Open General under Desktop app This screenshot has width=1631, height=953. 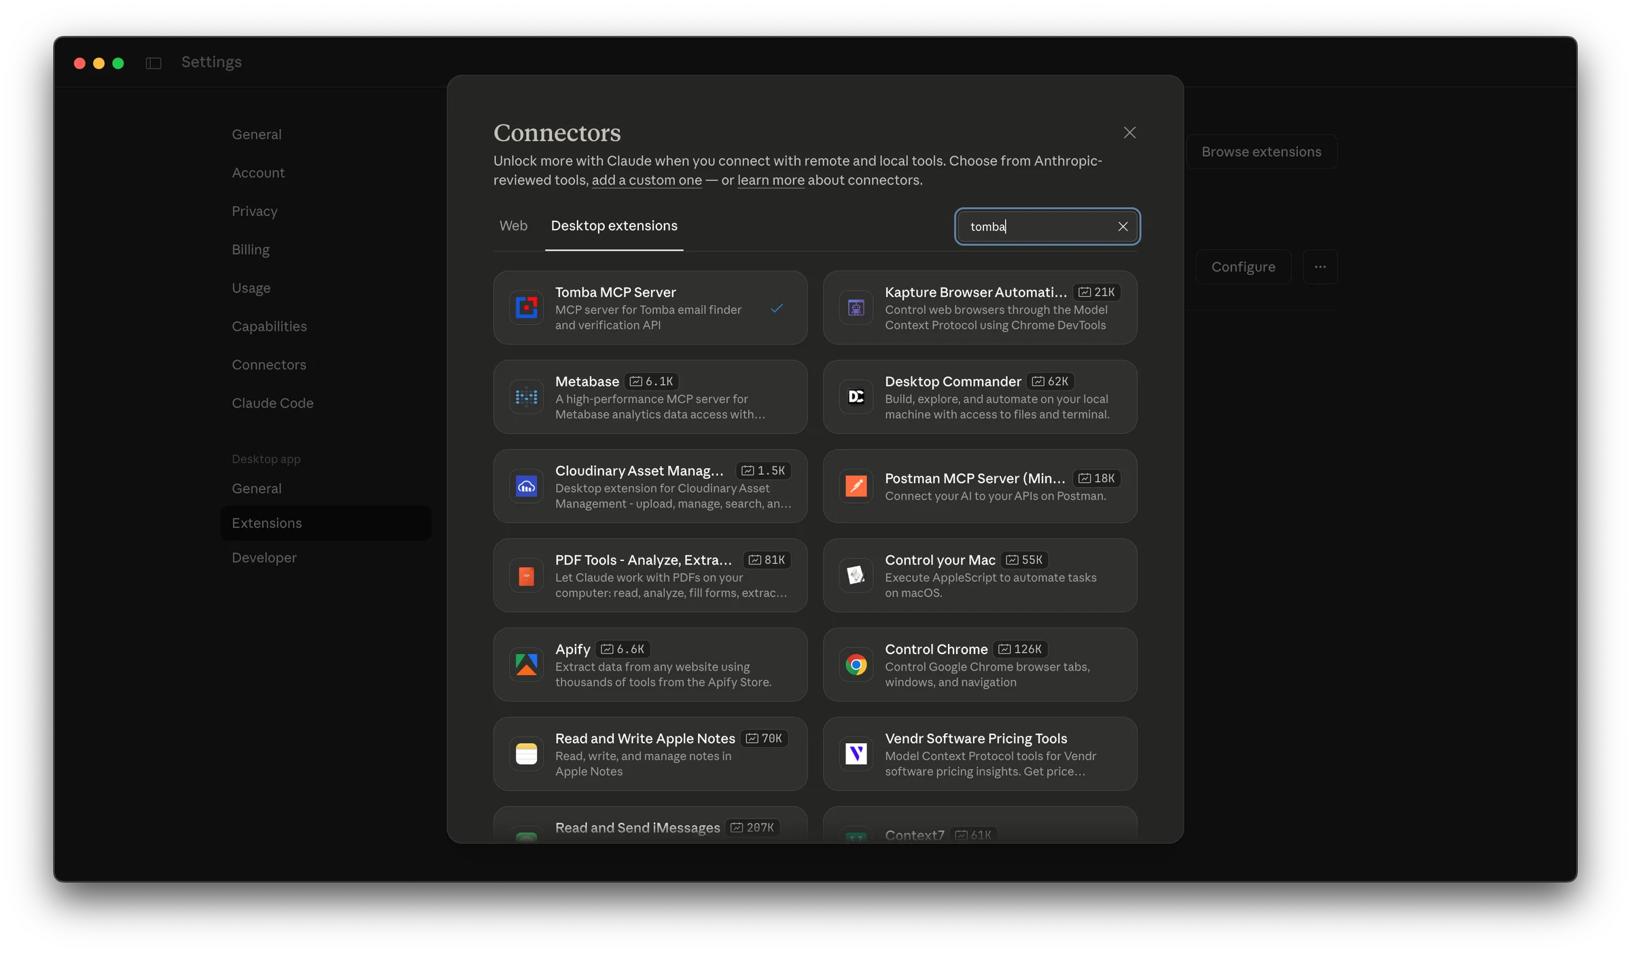pos(256,489)
